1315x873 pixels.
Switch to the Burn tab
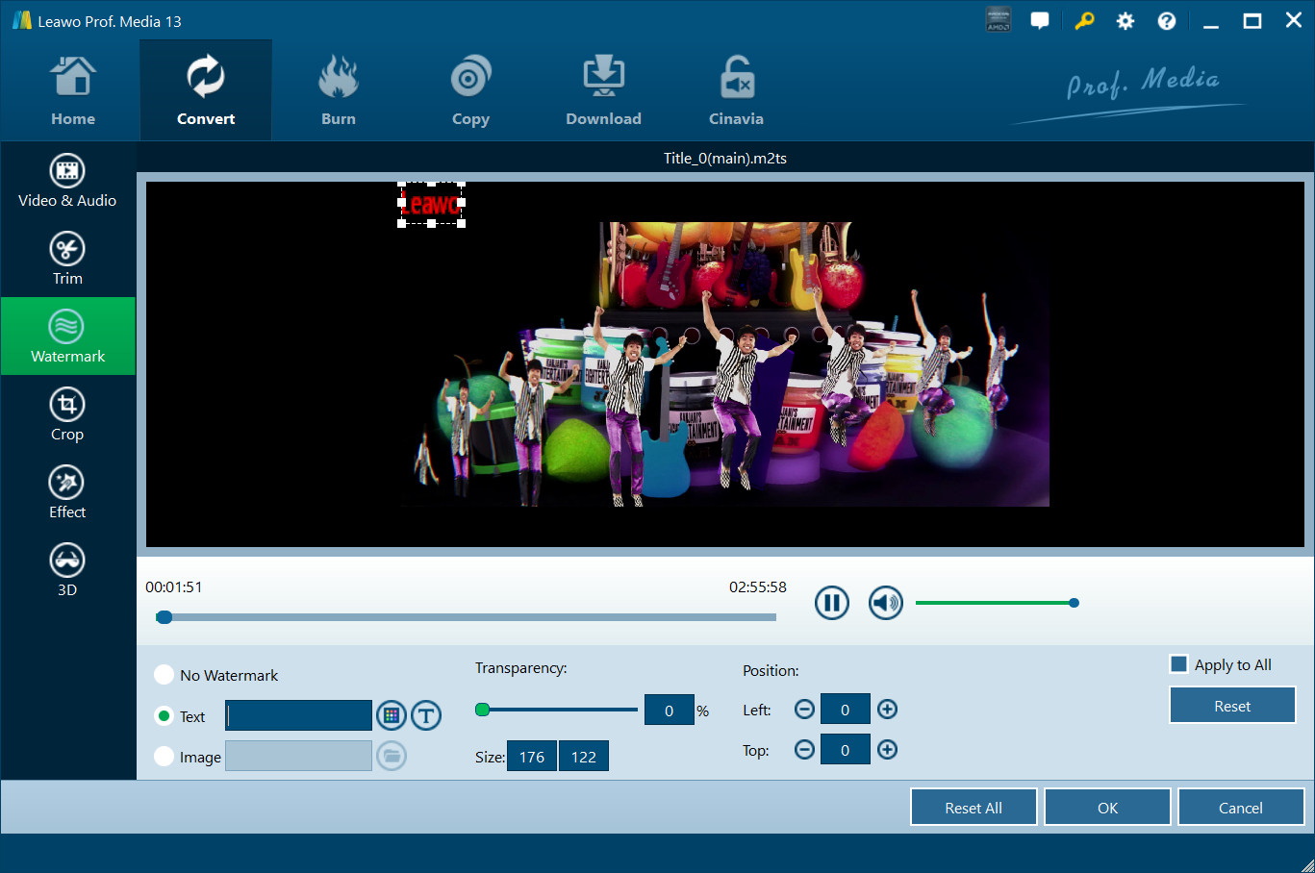pos(338,91)
